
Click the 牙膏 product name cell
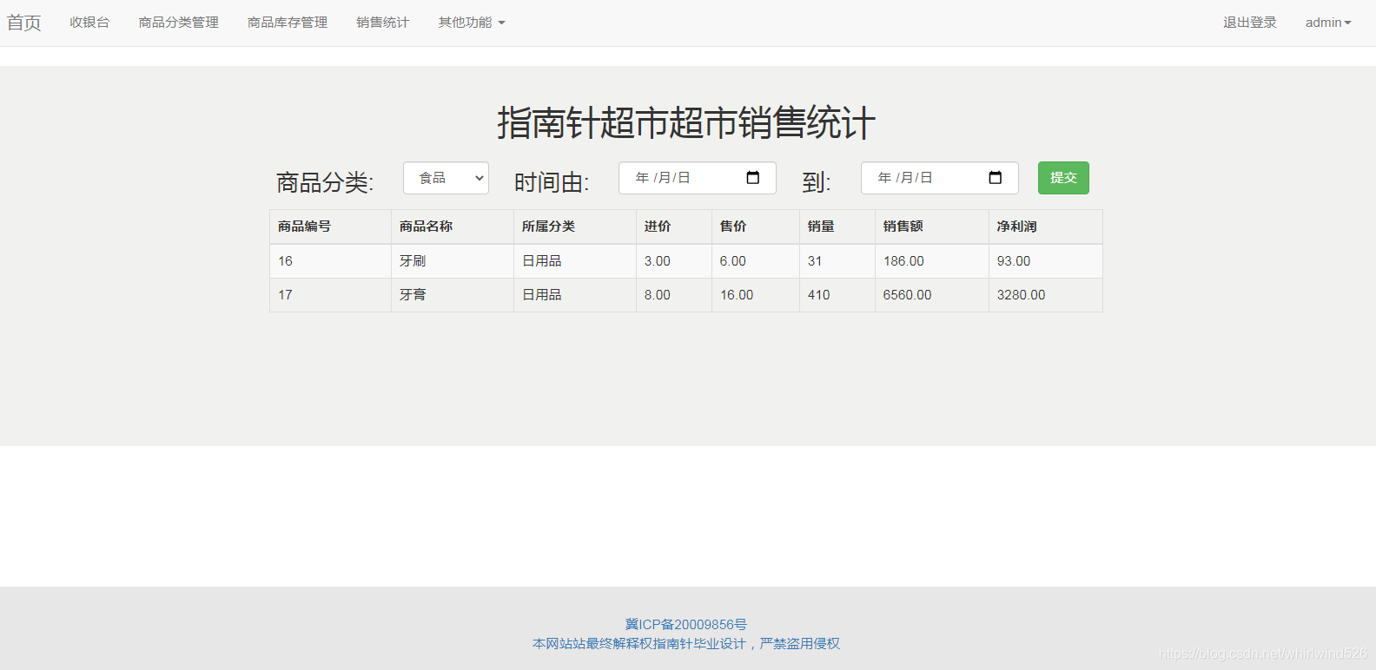pyautogui.click(x=453, y=295)
